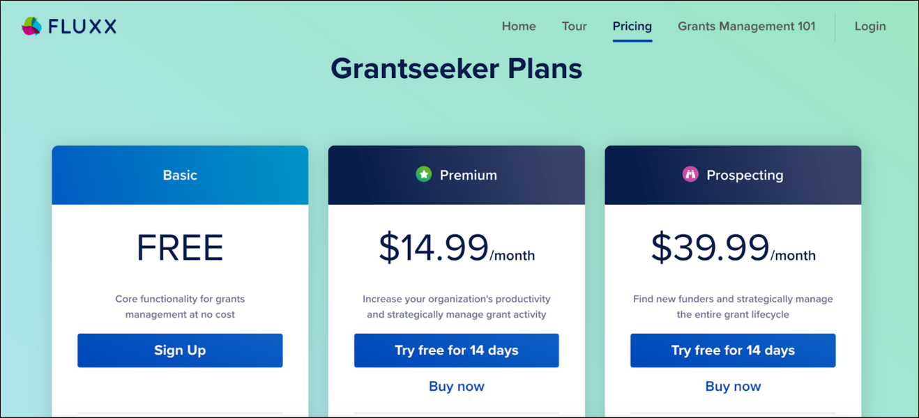Start the Premium 14-day free trial

(456, 350)
